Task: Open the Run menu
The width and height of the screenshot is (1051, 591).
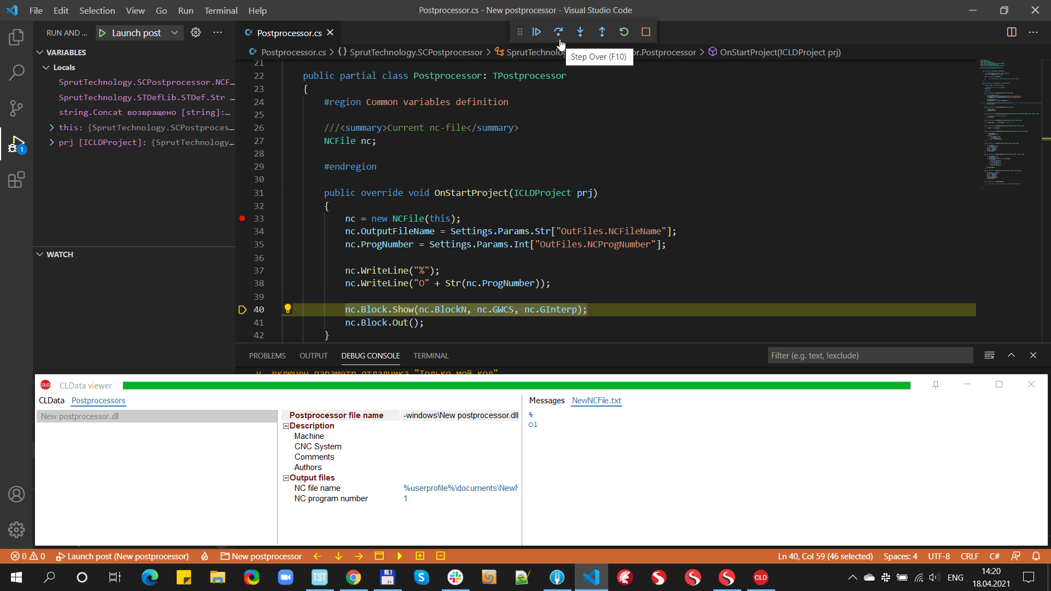Action: [186, 10]
